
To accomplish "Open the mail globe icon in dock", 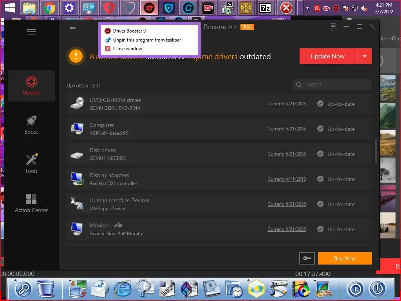I will point(100,289).
